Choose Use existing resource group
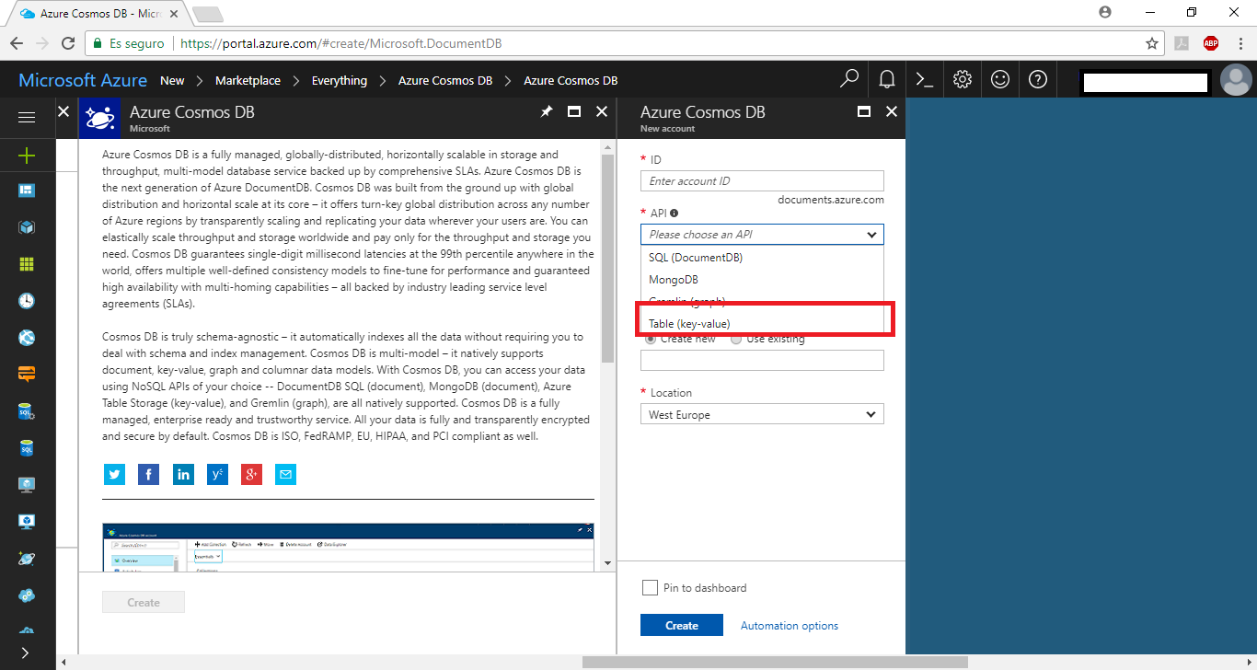 (736, 339)
